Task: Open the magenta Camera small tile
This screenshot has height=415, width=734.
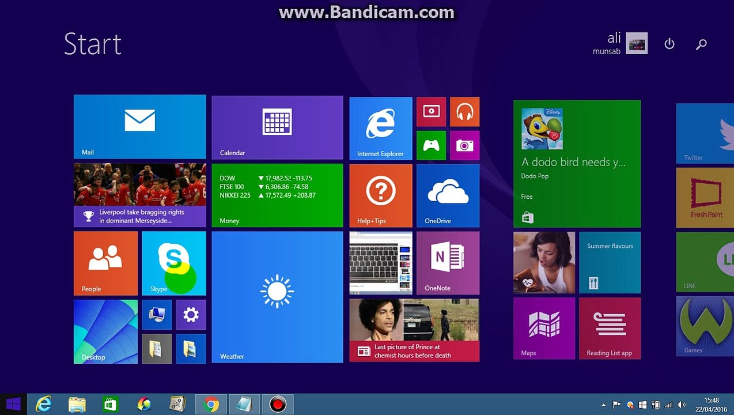Action: pyautogui.click(x=464, y=145)
